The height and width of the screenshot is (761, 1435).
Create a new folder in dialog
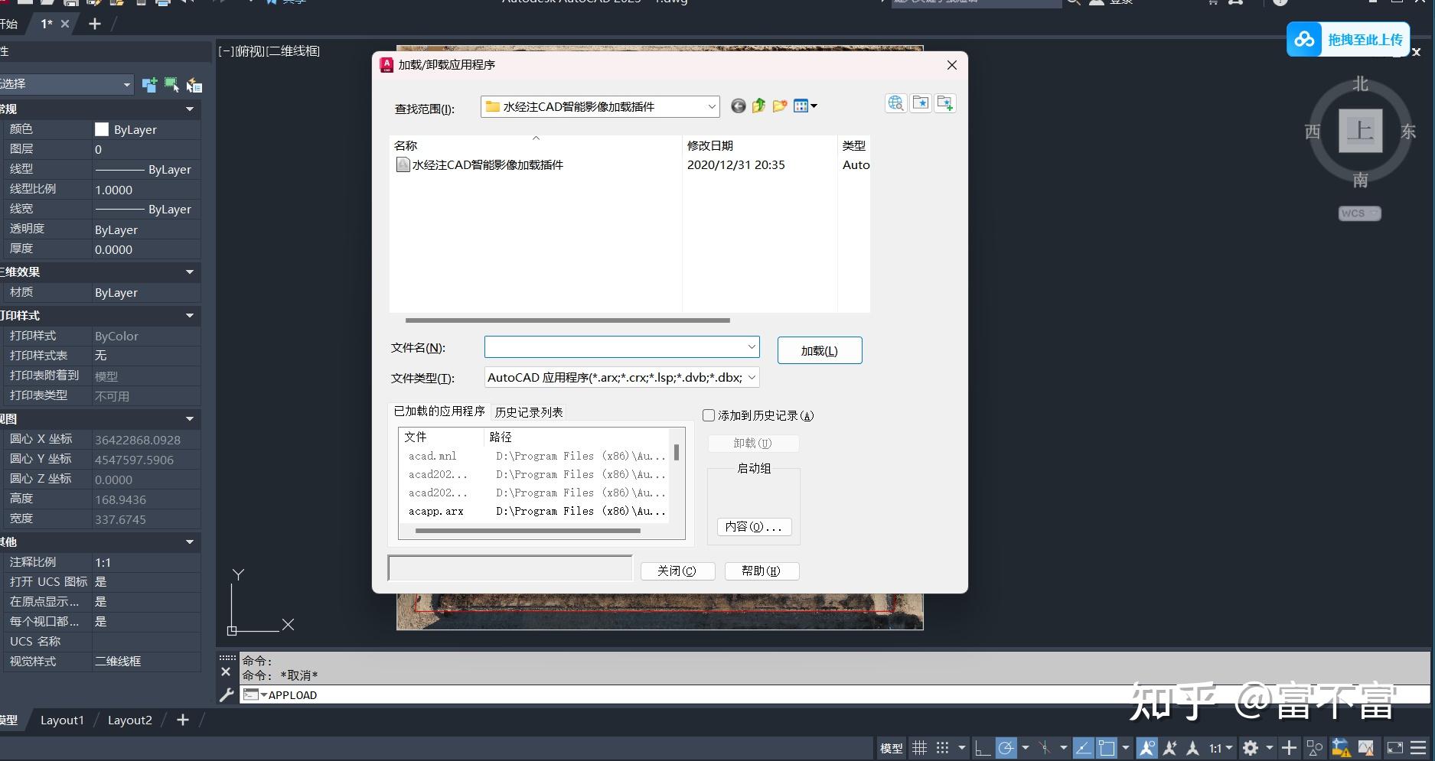click(780, 106)
